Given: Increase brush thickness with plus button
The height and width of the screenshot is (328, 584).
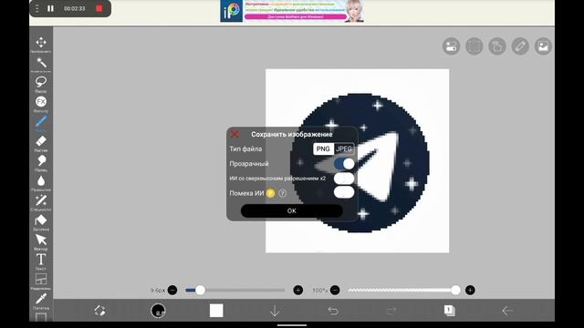Looking at the screenshot, I should click(298, 290).
